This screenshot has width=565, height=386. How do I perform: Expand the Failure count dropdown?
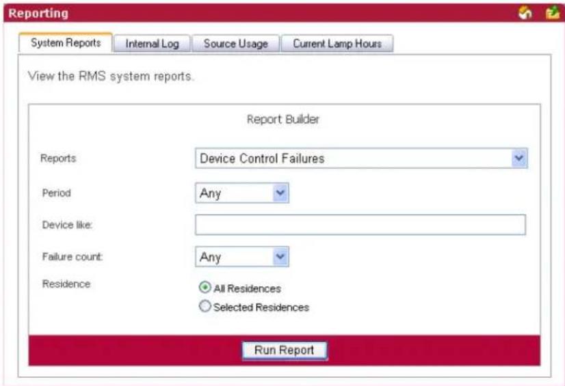[241, 257]
